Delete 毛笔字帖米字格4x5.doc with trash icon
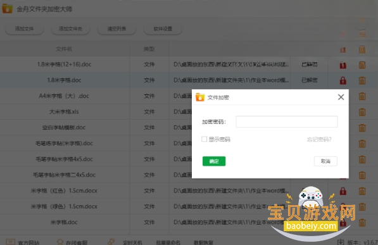The image size is (378, 245). pyautogui.click(x=362, y=160)
